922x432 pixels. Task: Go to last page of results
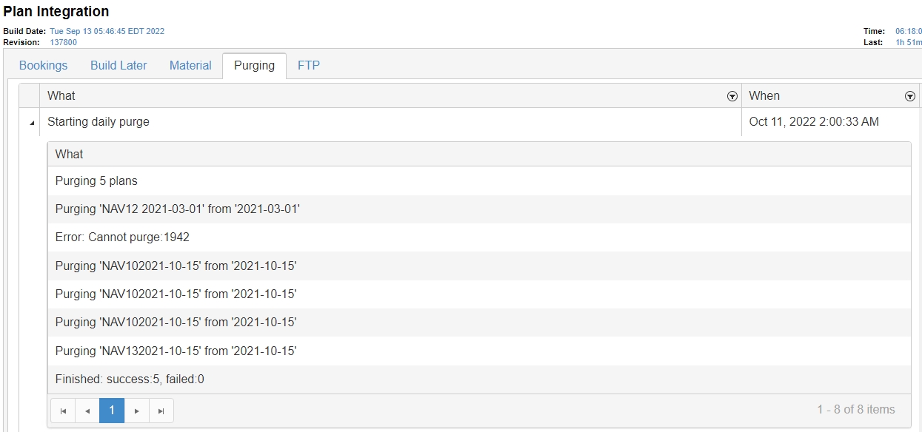(x=161, y=411)
